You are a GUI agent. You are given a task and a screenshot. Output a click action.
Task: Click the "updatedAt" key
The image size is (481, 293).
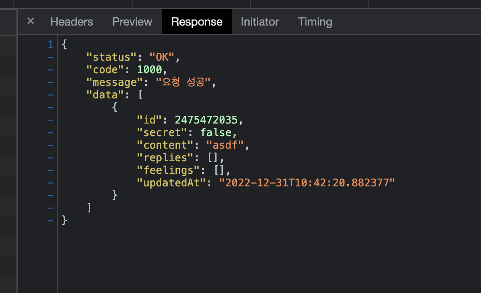coord(171,183)
